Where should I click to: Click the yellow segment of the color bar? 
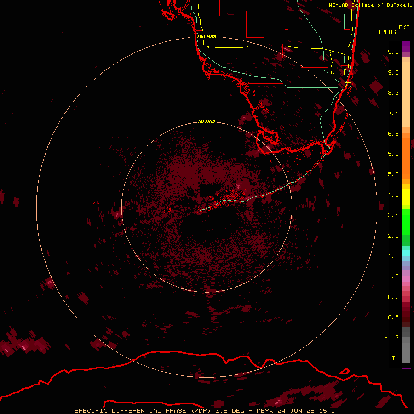pos(406,197)
